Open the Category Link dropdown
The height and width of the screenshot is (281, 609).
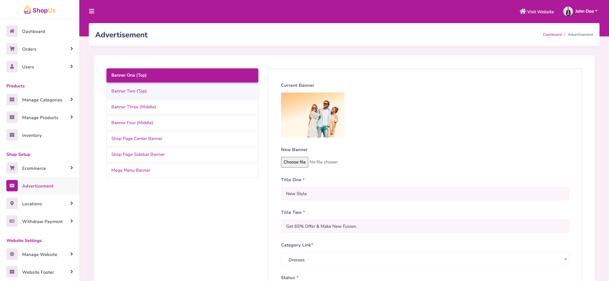[x=425, y=259]
